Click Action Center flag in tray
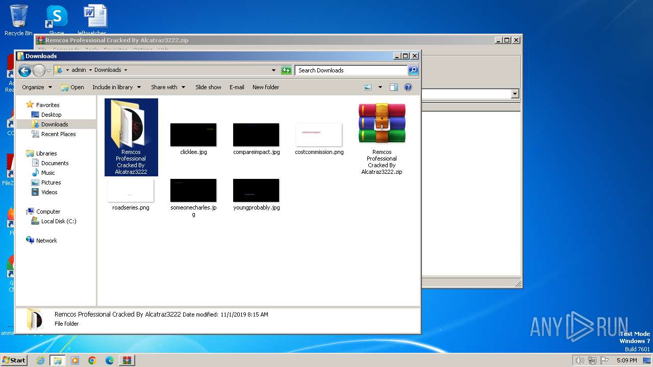The image size is (653, 367). 605,360
